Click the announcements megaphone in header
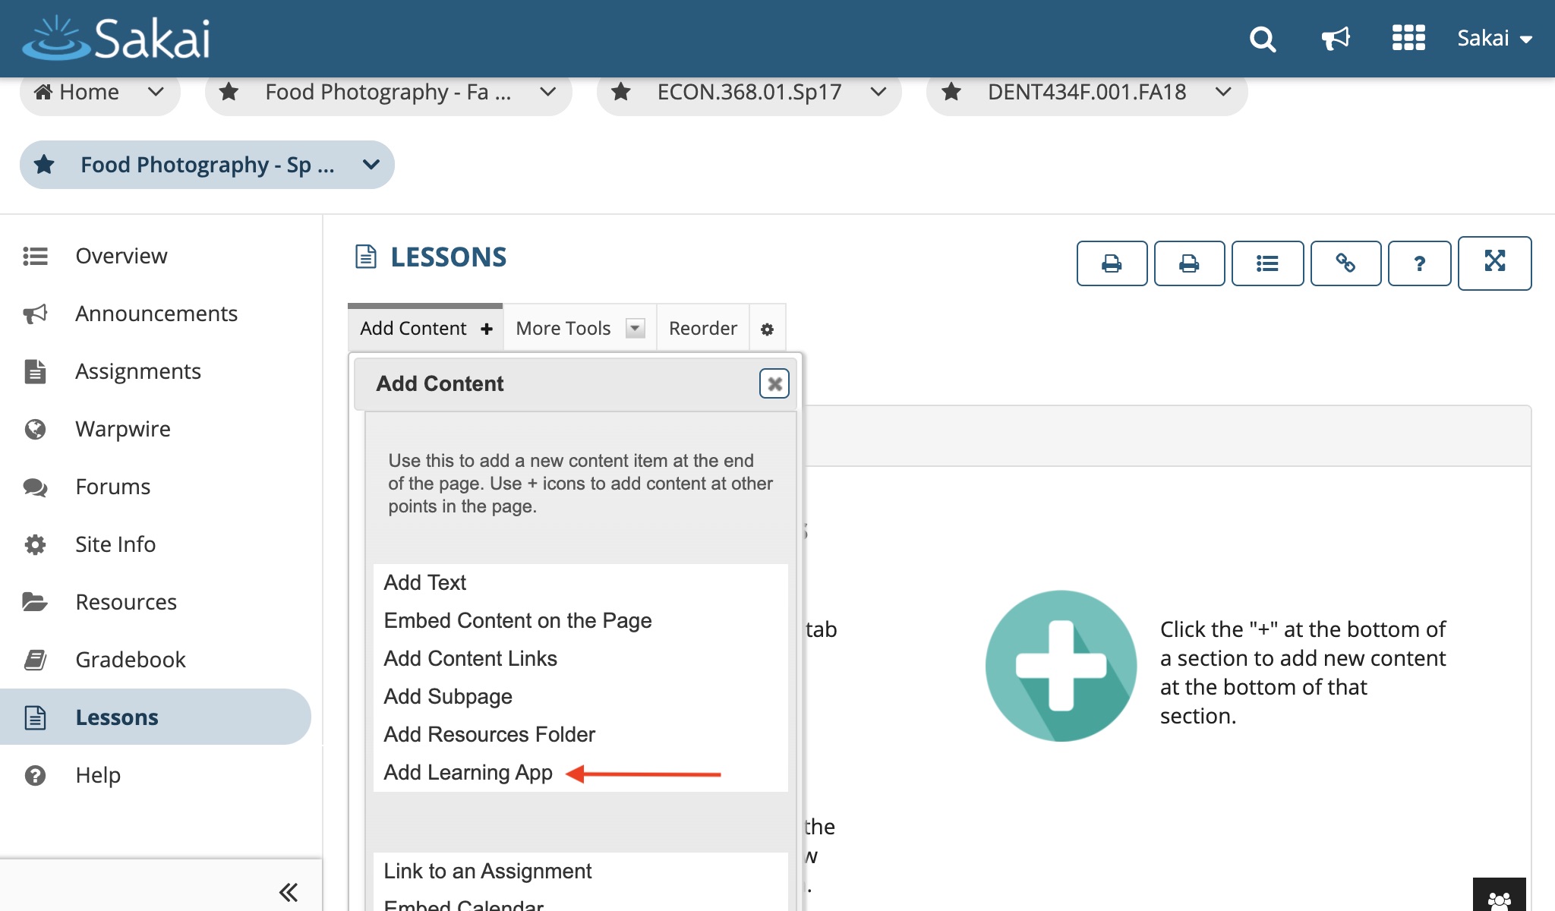 click(x=1336, y=38)
